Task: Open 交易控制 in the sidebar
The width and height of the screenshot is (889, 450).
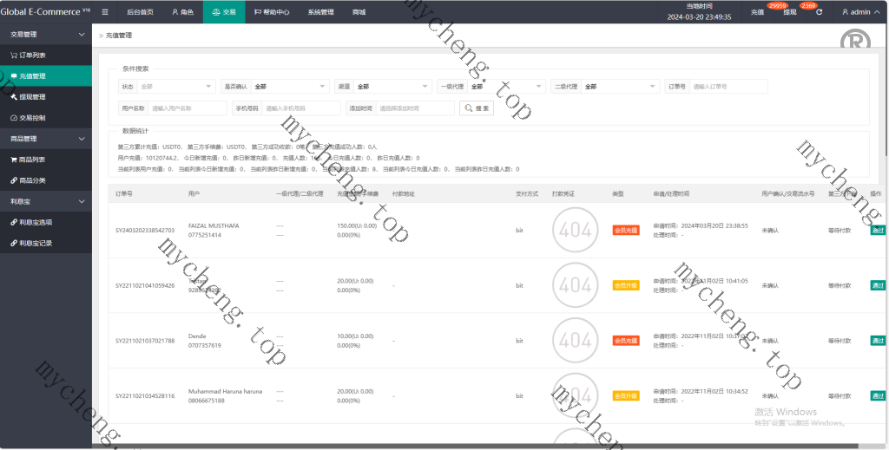Action: [33, 117]
